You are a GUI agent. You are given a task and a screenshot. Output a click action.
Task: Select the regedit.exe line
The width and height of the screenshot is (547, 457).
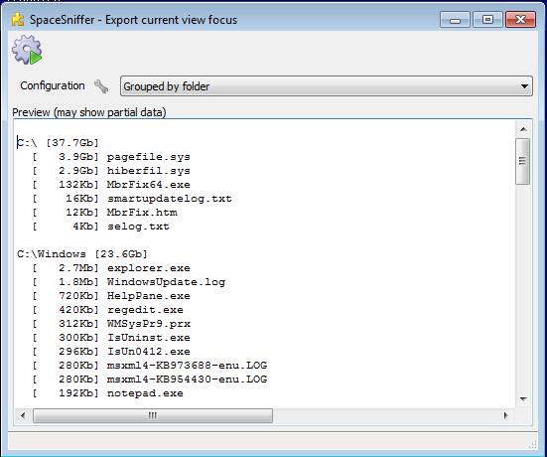108,310
